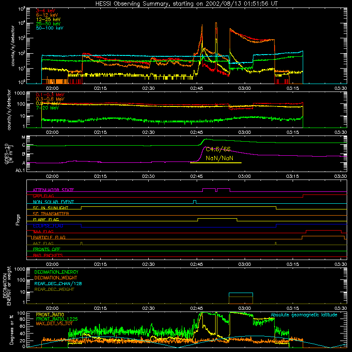Click the REAR_DEC_WEIGHT legend label
Image resolution: width=352 pixels, height=352 pixels.
click(54, 290)
